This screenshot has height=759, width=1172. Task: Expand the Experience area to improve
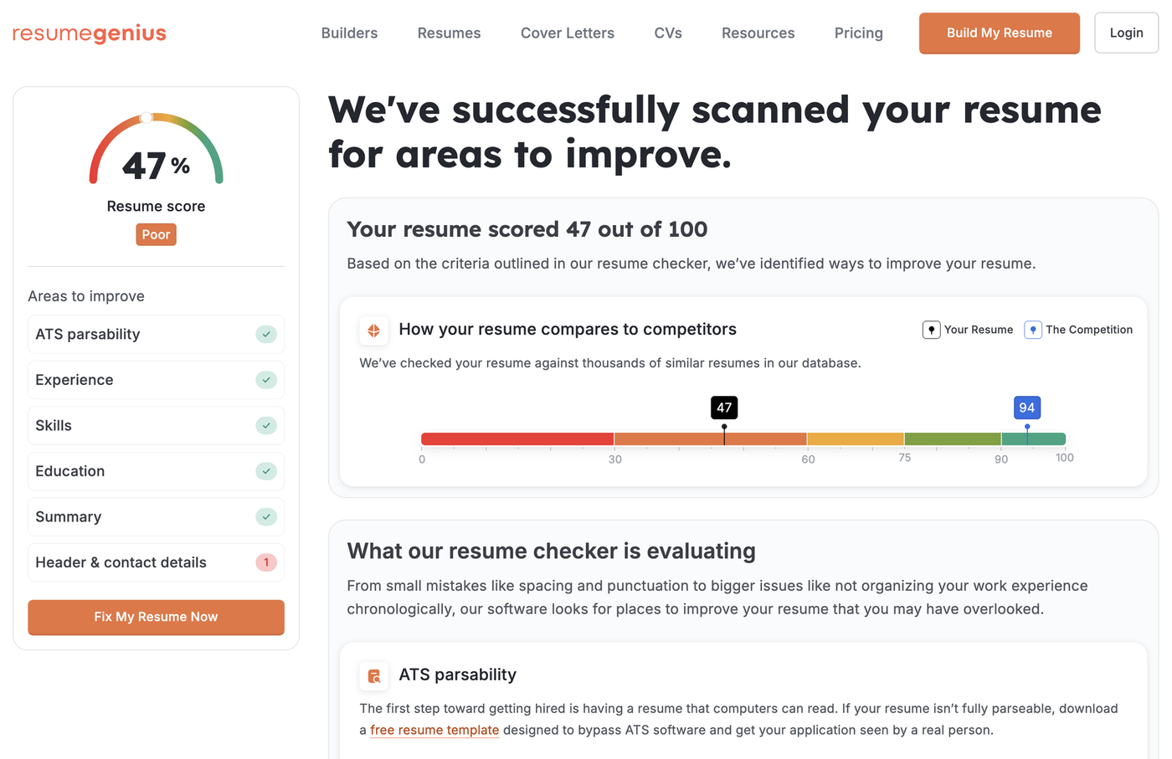(x=156, y=380)
